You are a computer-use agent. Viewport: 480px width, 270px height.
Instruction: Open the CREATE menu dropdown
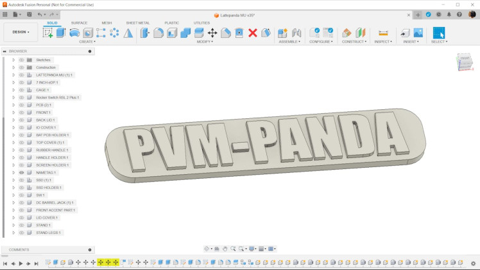coord(87,42)
